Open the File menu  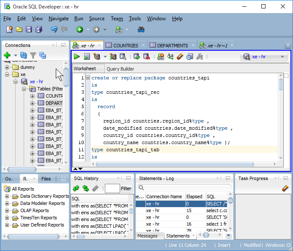pyautogui.click(x=7, y=19)
